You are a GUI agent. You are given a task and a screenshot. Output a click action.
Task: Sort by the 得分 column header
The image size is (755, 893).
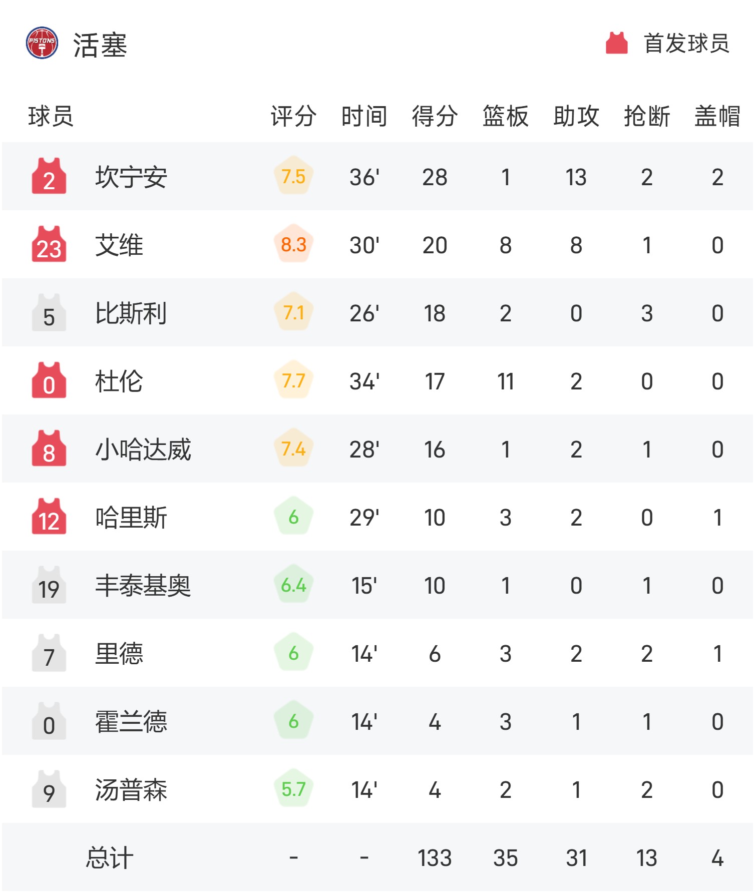435,116
